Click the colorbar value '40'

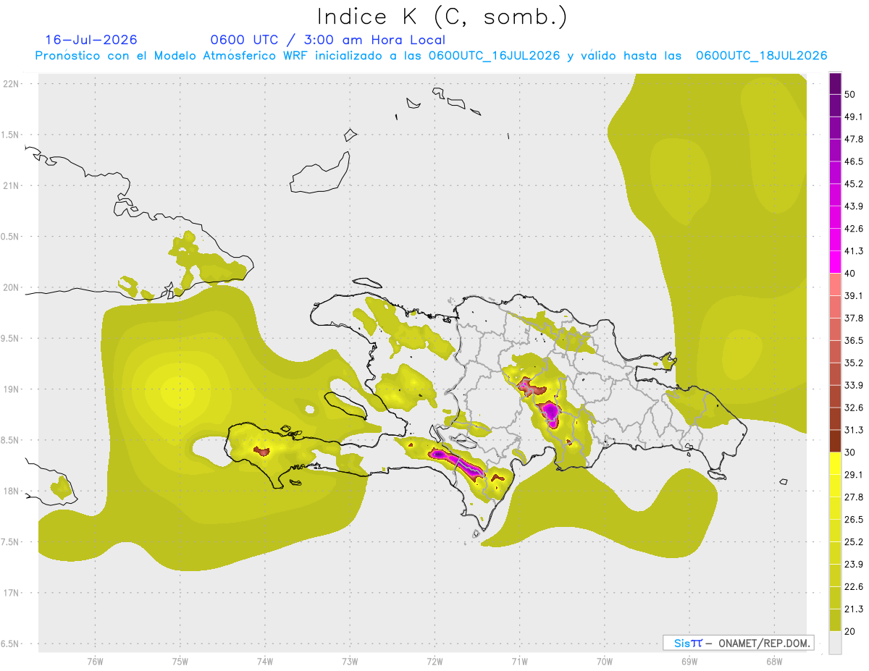852,274
